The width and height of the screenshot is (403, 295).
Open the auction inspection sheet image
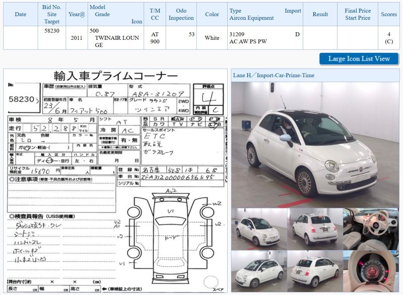(115, 181)
